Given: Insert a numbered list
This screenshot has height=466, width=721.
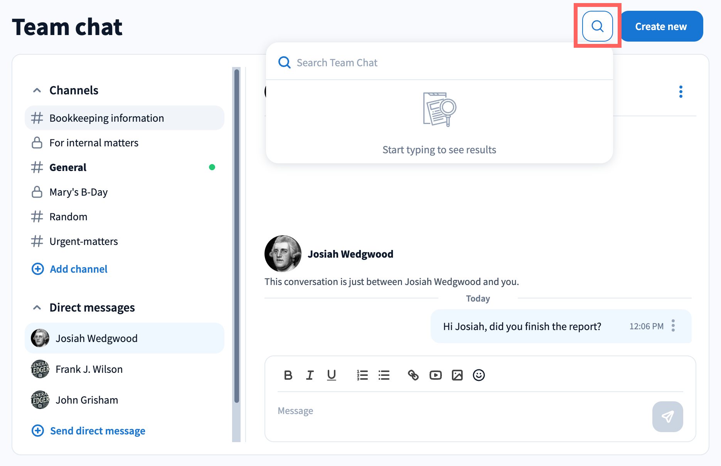Looking at the screenshot, I should tap(362, 375).
